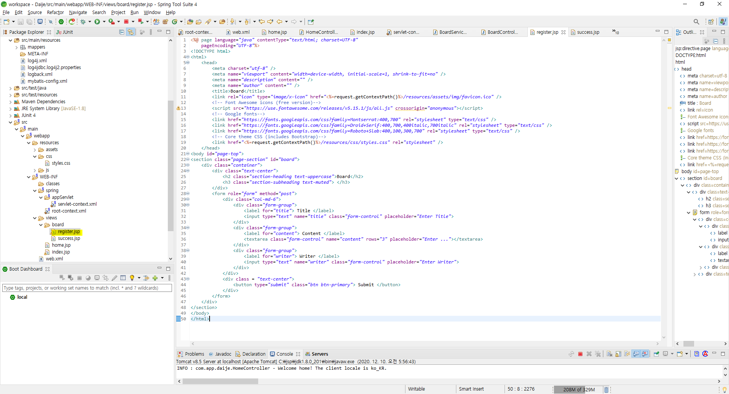This screenshot has width=729, height=394.
Task: Click the lightbulb icon in Boot Dashboard
Action: pyautogui.click(x=132, y=278)
